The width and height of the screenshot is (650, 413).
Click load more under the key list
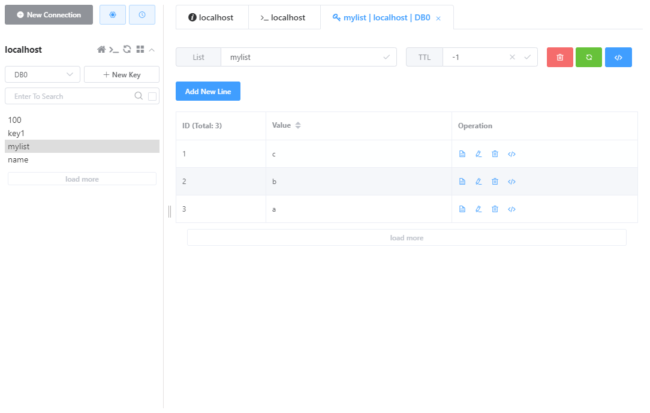pos(82,179)
